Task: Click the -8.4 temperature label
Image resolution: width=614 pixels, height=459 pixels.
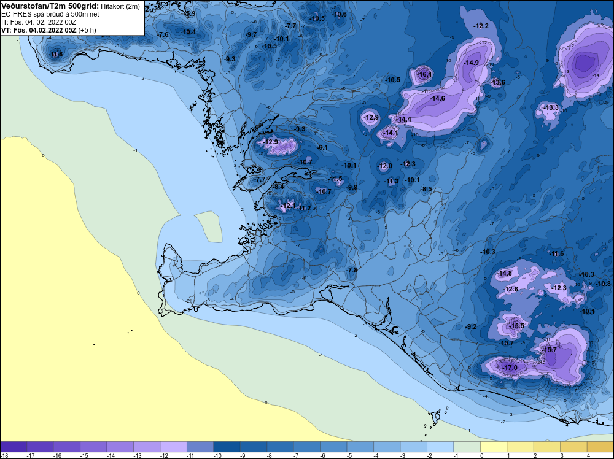Action: (278, 187)
